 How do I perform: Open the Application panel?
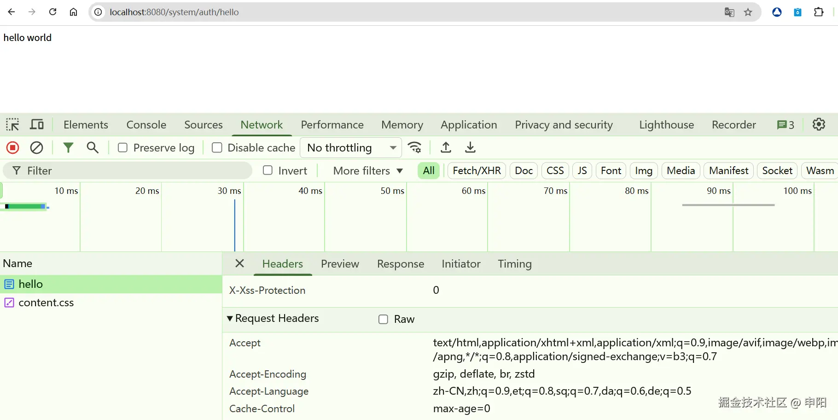pos(469,125)
